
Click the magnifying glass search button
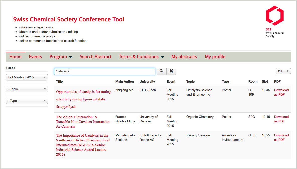(x=162, y=71)
